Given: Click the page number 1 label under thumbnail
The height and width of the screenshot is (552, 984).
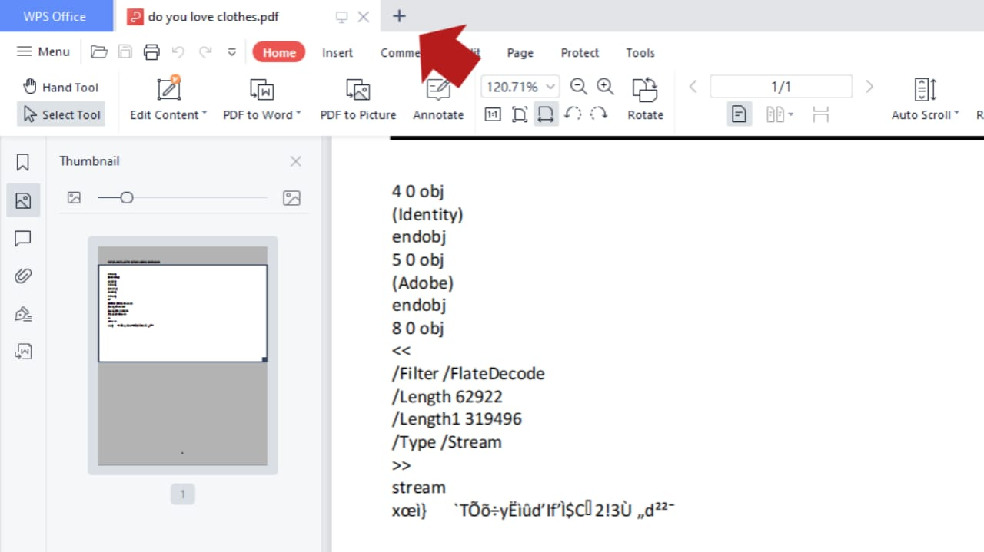Looking at the screenshot, I should pyautogui.click(x=182, y=494).
